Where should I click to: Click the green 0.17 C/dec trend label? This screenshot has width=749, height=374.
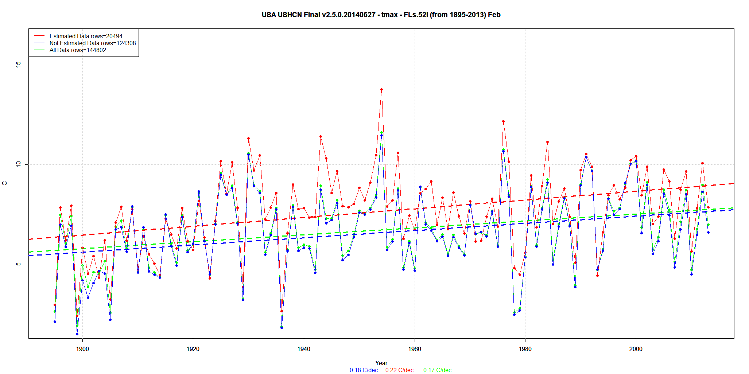coord(437,370)
